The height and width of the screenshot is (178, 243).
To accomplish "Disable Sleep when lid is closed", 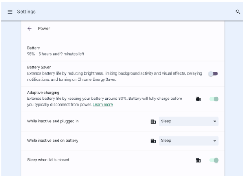I will click(214, 160).
